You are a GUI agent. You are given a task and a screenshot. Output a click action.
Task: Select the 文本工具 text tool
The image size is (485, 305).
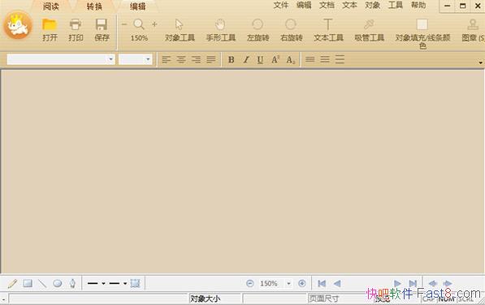(328, 24)
